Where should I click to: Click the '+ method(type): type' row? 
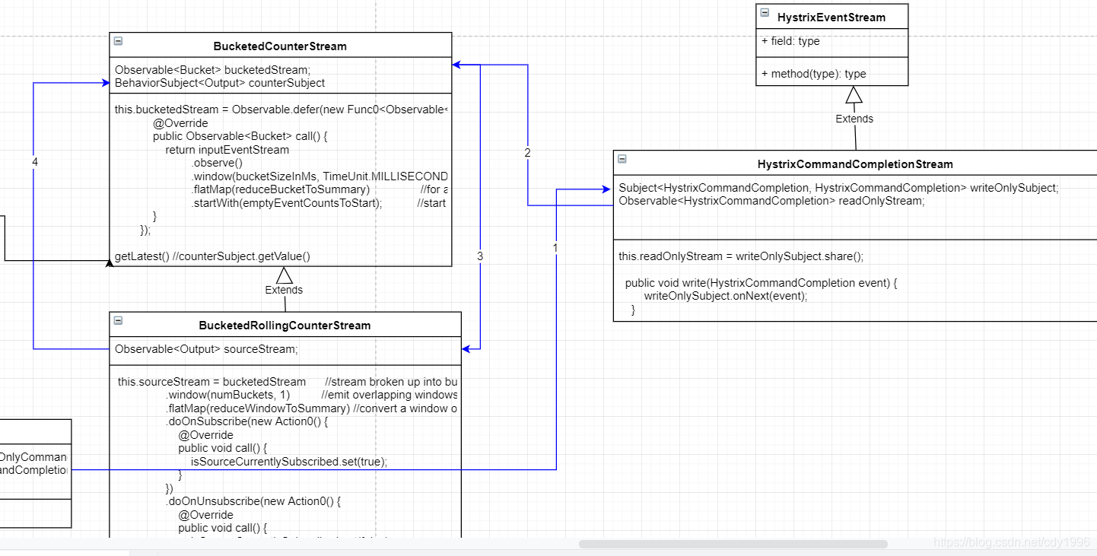tap(832, 74)
